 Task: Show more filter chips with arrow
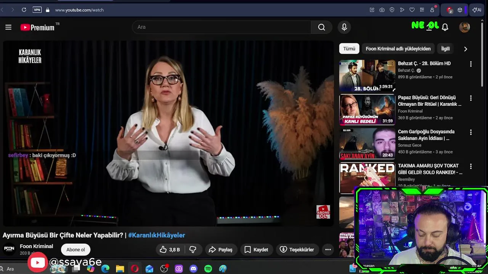point(466,49)
